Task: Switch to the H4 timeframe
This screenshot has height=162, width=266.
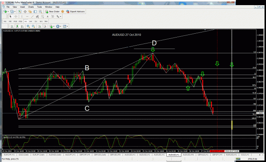Action: tap(31, 21)
